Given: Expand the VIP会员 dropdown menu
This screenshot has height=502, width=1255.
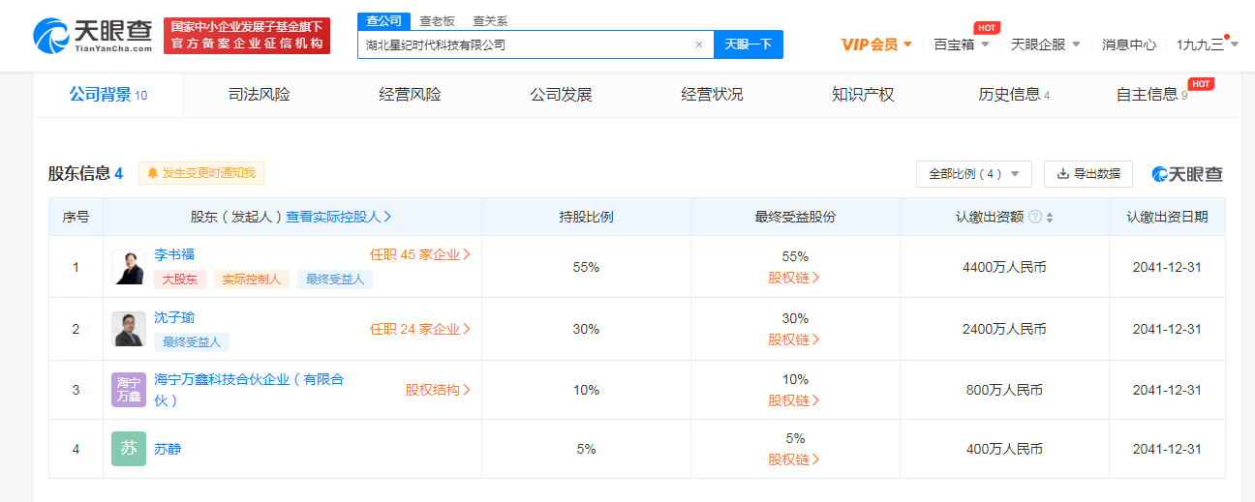Looking at the screenshot, I should tap(876, 44).
